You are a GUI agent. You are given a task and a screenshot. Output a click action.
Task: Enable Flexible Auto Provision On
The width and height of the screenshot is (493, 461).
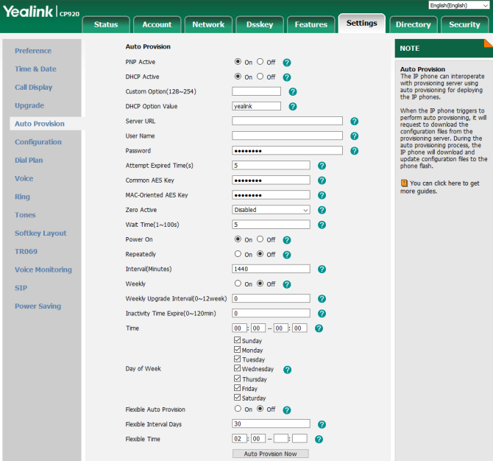tap(238, 409)
